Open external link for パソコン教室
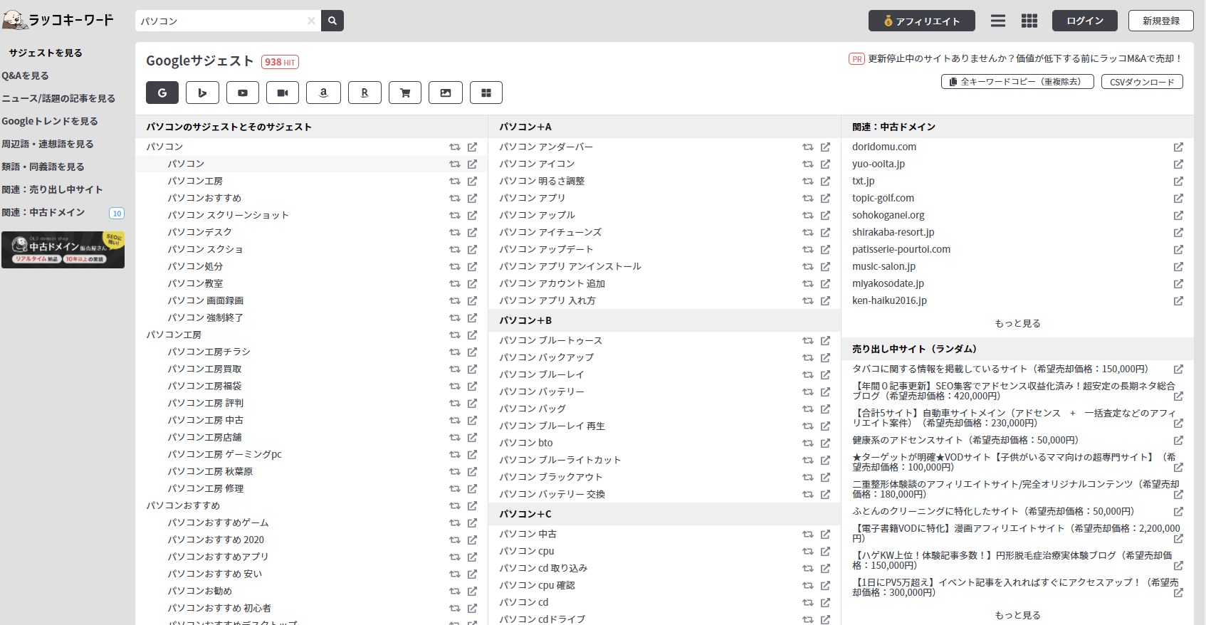The height and width of the screenshot is (625, 1206). [x=472, y=283]
